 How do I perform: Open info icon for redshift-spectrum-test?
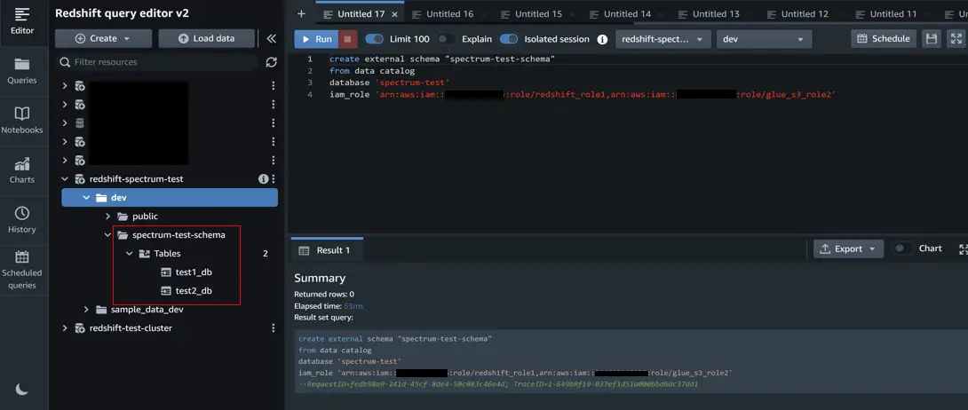click(x=263, y=178)
